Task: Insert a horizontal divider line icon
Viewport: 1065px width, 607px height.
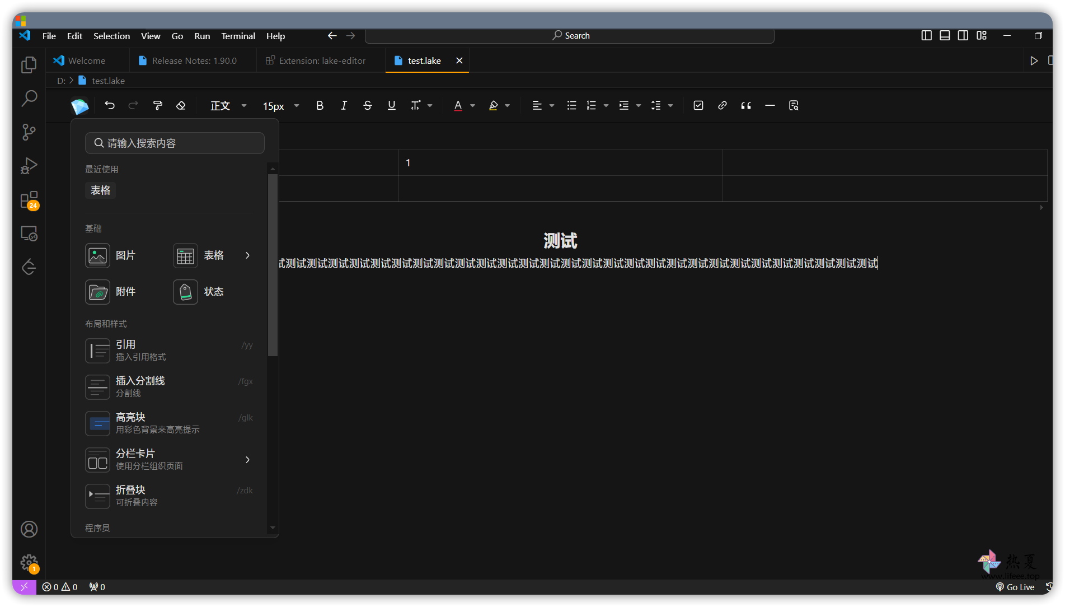Action: tap(770, 105)
